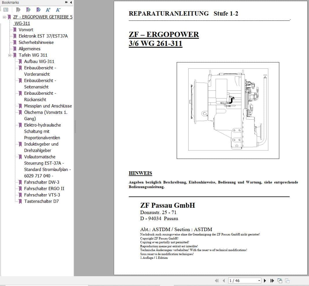
Task: Go to Einbauübersicht - Vorderansicht bookmark
Action: coord(40,71)
